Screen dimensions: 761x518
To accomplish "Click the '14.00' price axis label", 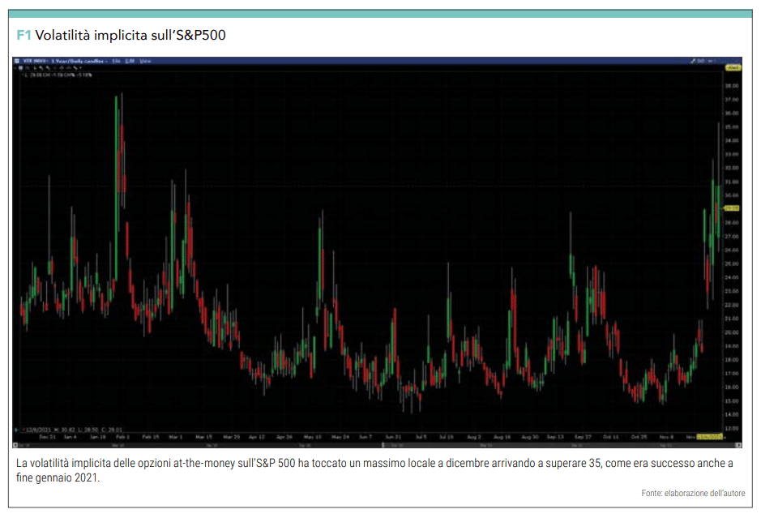I will pyautogui.click(x=731, y=414).
